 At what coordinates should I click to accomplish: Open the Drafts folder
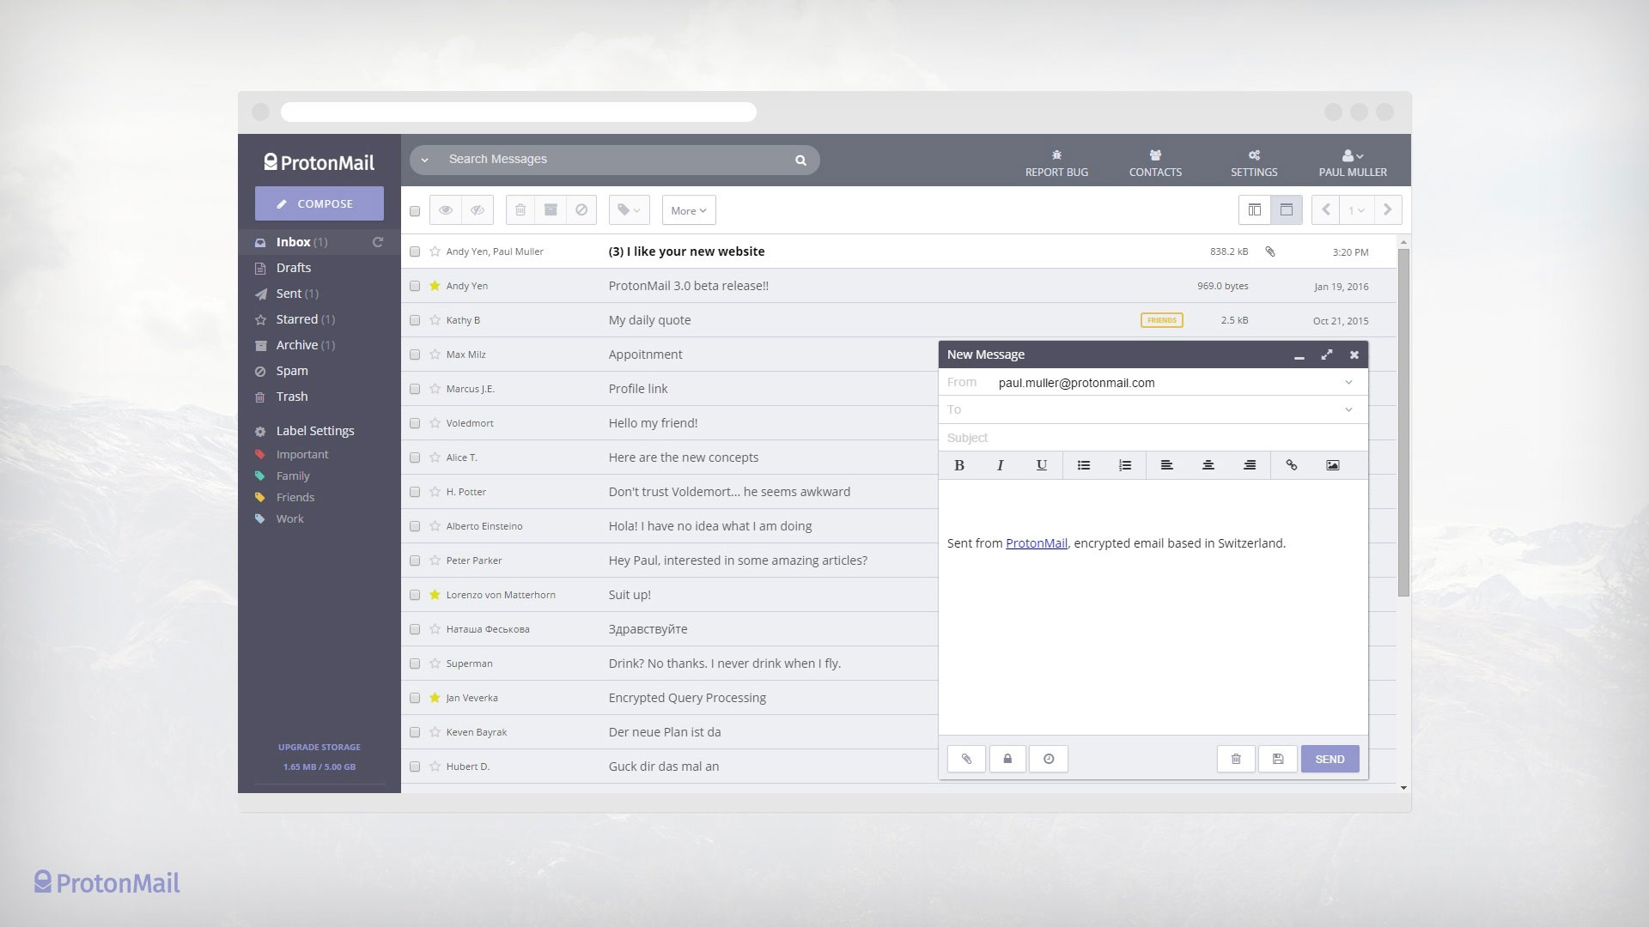pyautogui.click(x=293, y=268)
